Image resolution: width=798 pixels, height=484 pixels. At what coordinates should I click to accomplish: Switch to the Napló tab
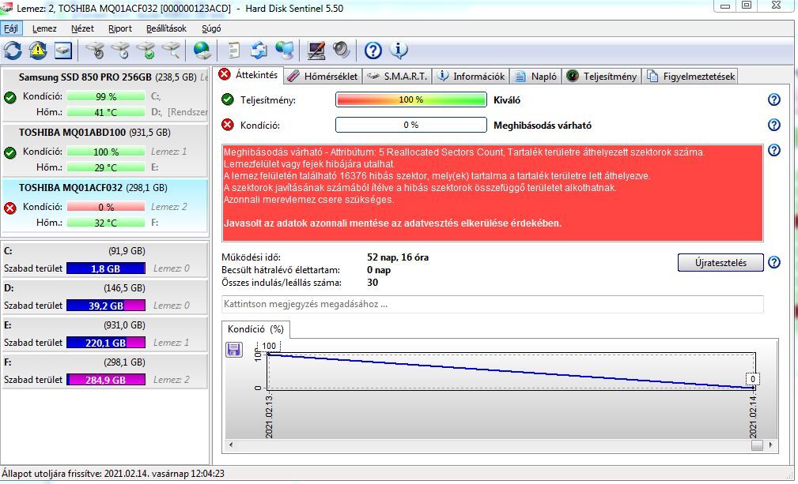[x=536, y=76]
